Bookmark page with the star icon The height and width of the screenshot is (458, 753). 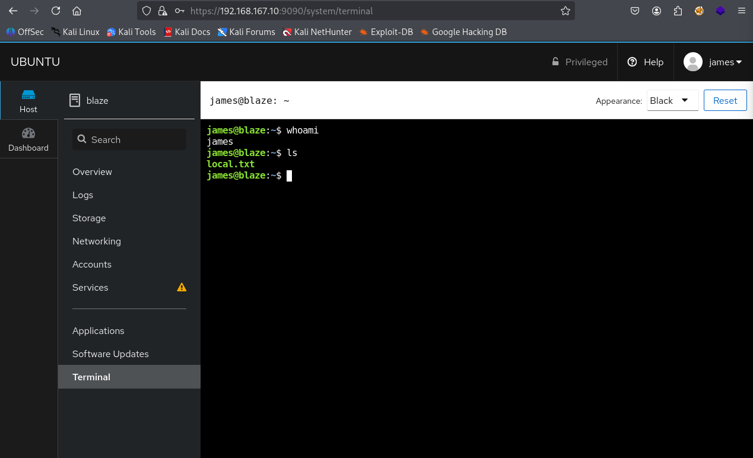coord(565,11)
